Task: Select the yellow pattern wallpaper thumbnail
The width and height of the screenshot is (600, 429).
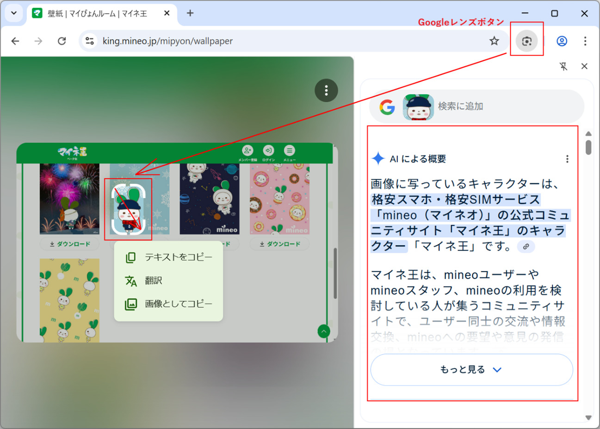Action: (x=69, y=300)
